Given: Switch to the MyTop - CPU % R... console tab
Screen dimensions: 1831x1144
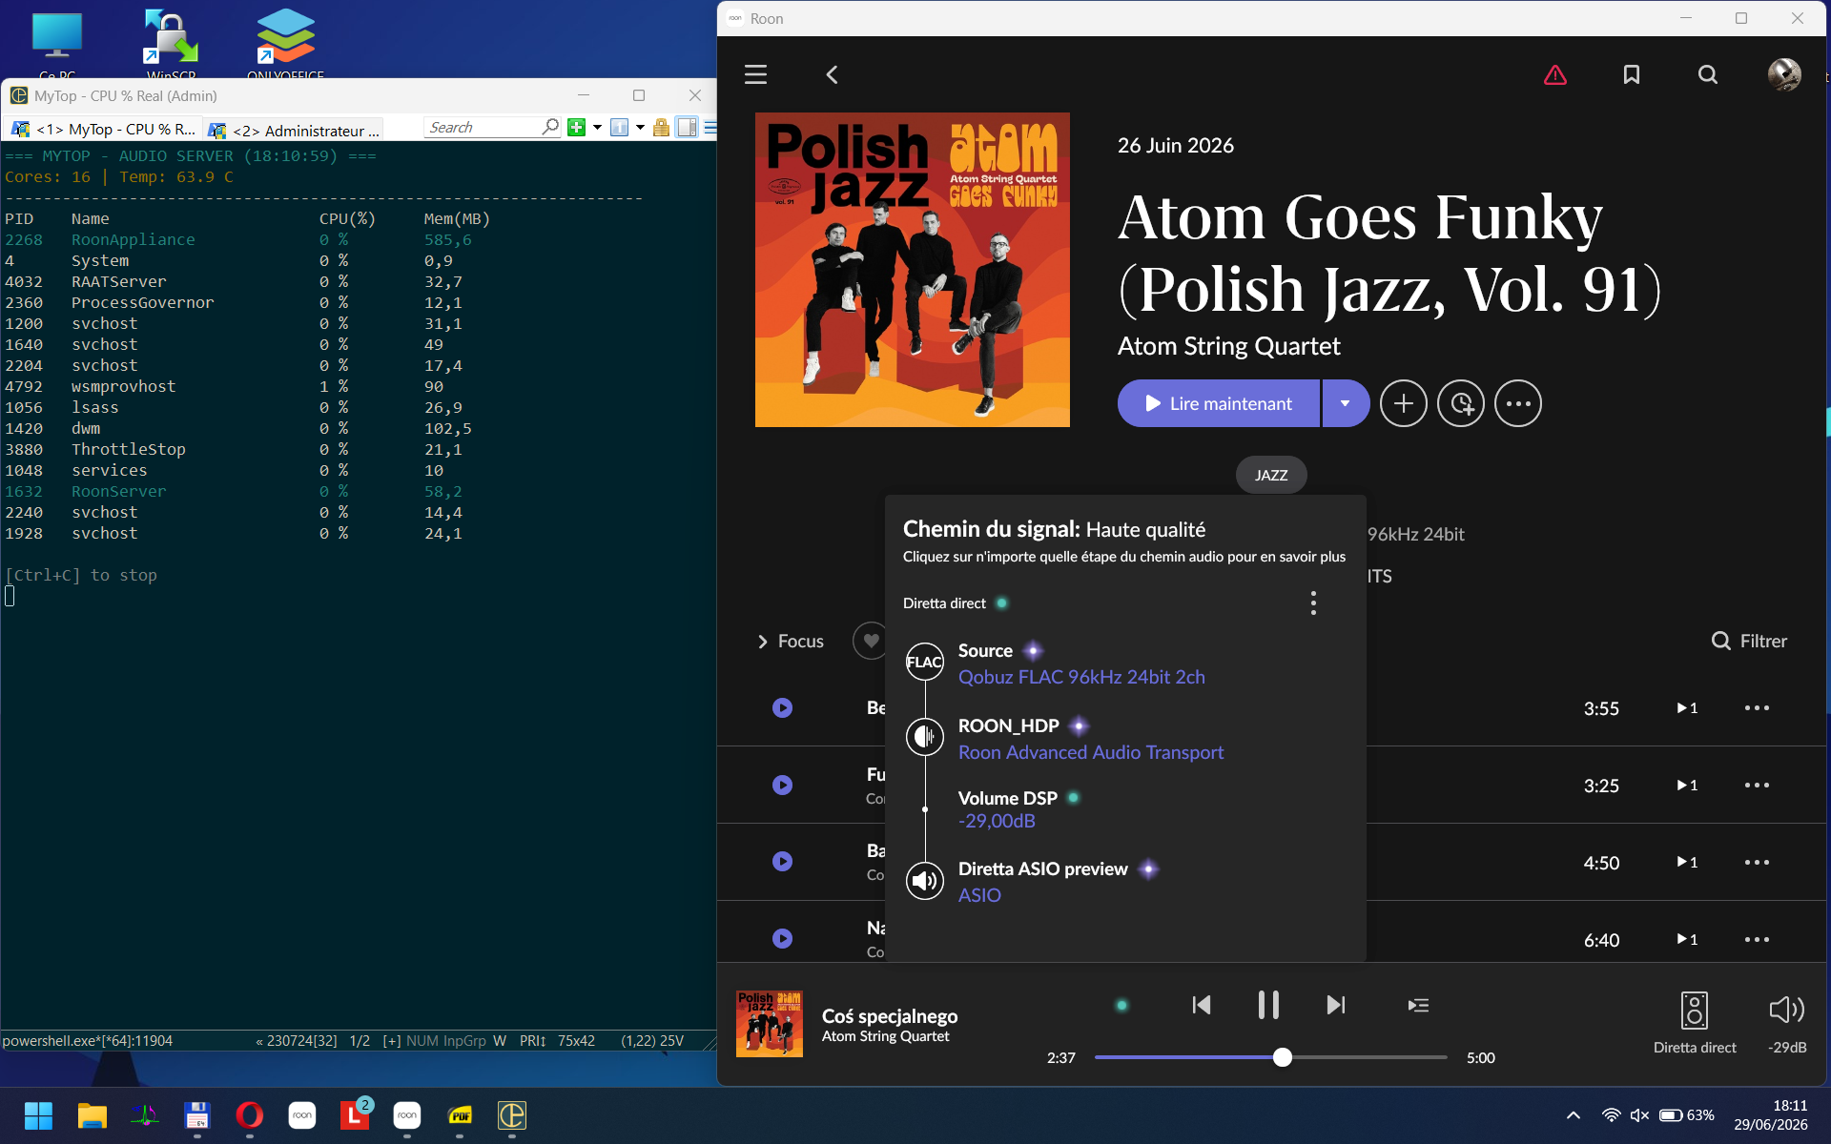Looking at the screenshot, I should point(104,129).
